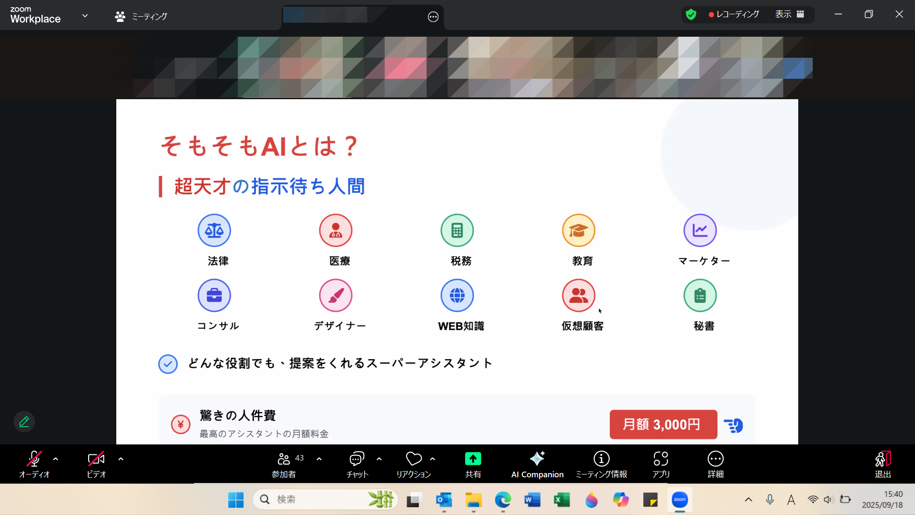
Task: Expand video options arrow
Action: 121,459
